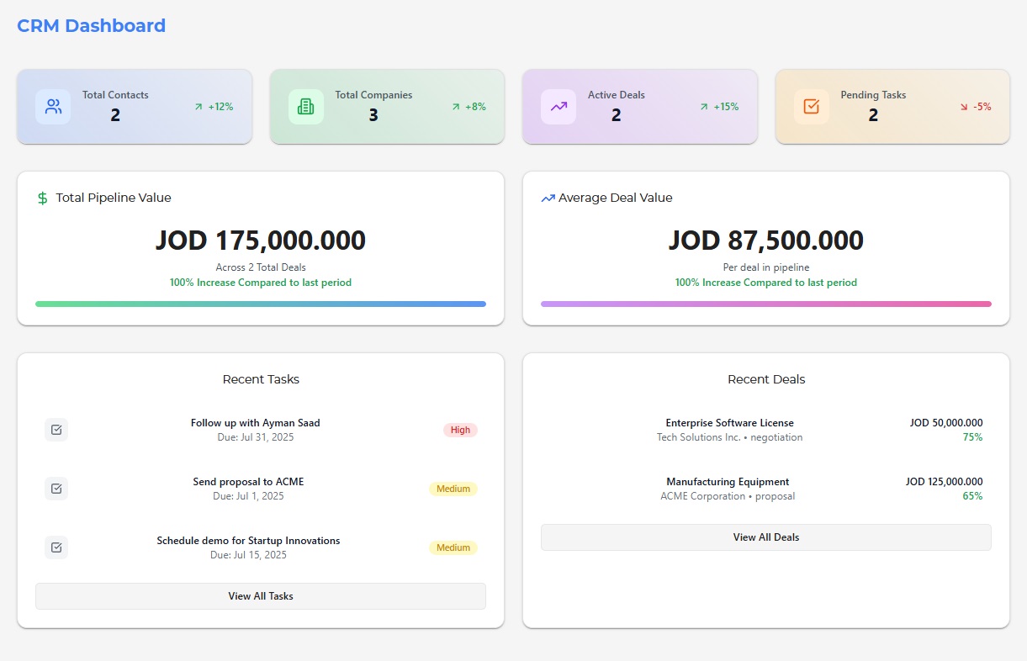Open the Recent Tasks panel header
The width and height of the screenshot is (1027, 661).
260,379
